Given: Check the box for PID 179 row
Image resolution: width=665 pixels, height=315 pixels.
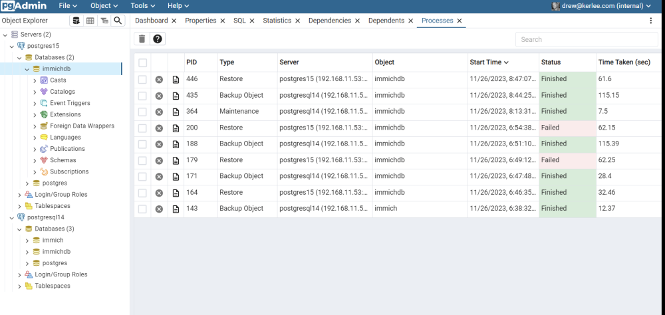Looking at the screenshot, I should pyautogui.click(x=142, y=160).
